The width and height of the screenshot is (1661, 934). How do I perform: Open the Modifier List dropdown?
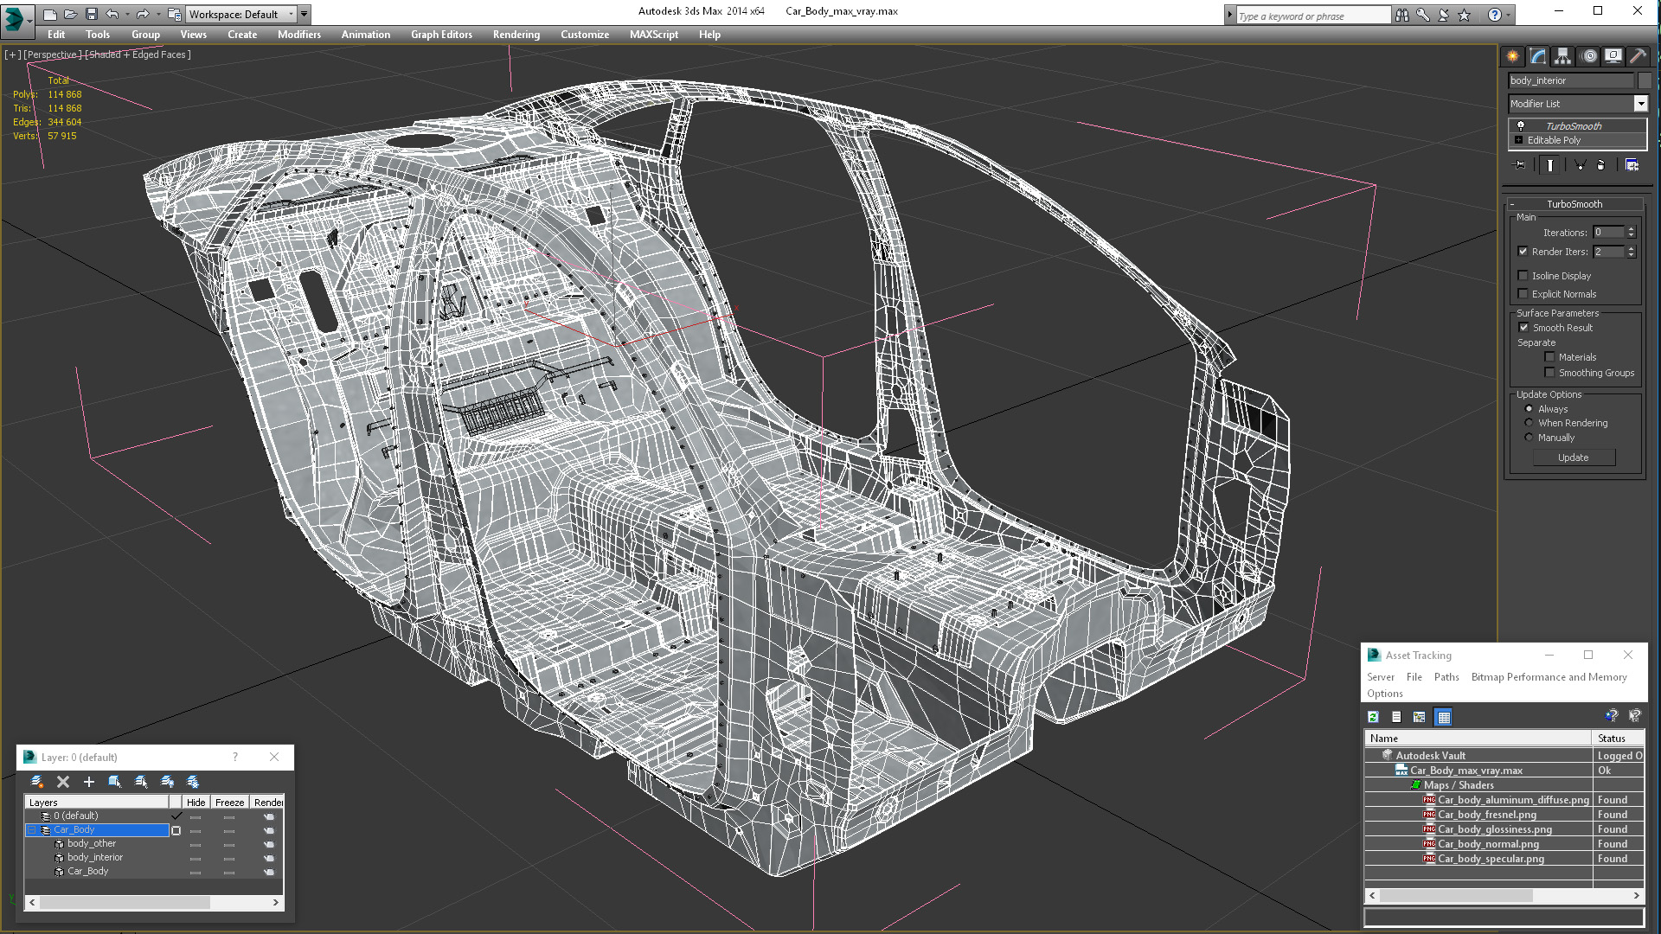(1640, 104)
